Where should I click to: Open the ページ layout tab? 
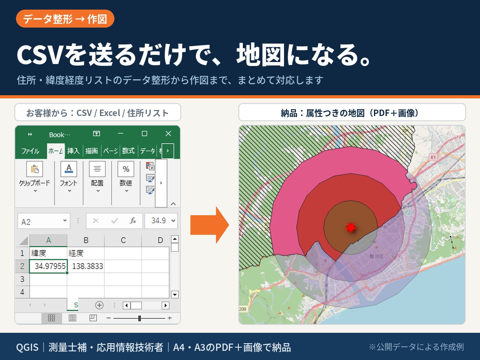(110, 151)
